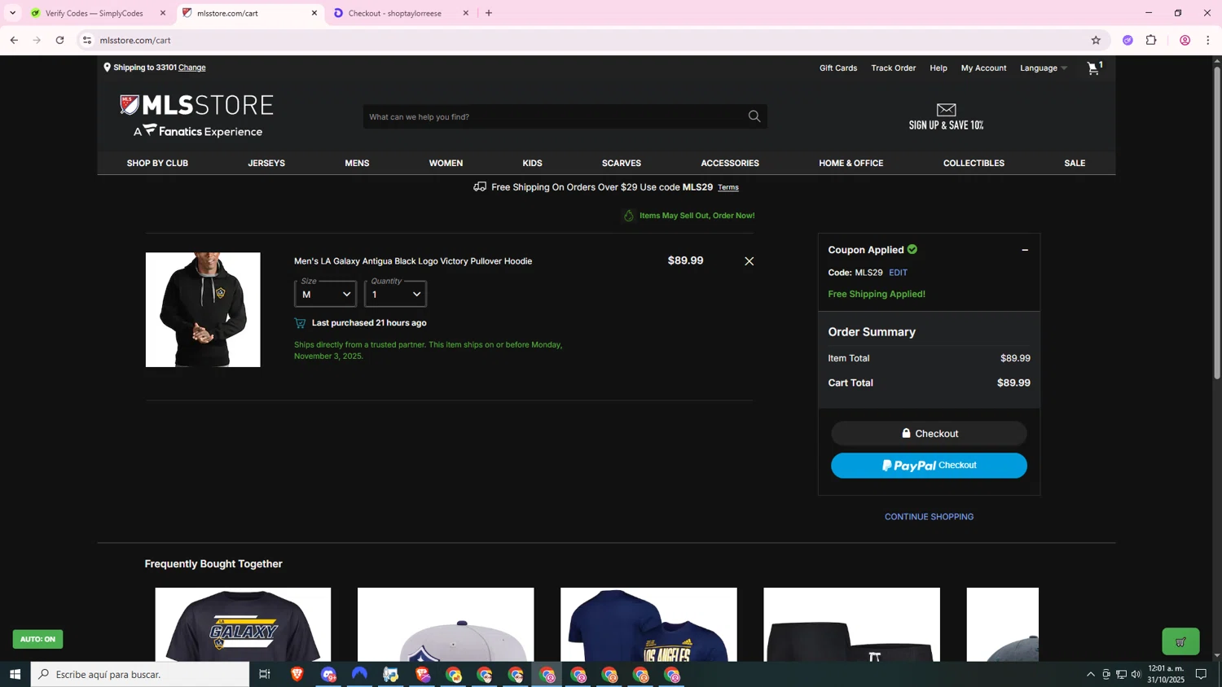This screenshot has width=1222, height=687.
Task: Launch Brave browser from taskbar
Action: click(x=297, y=674)
